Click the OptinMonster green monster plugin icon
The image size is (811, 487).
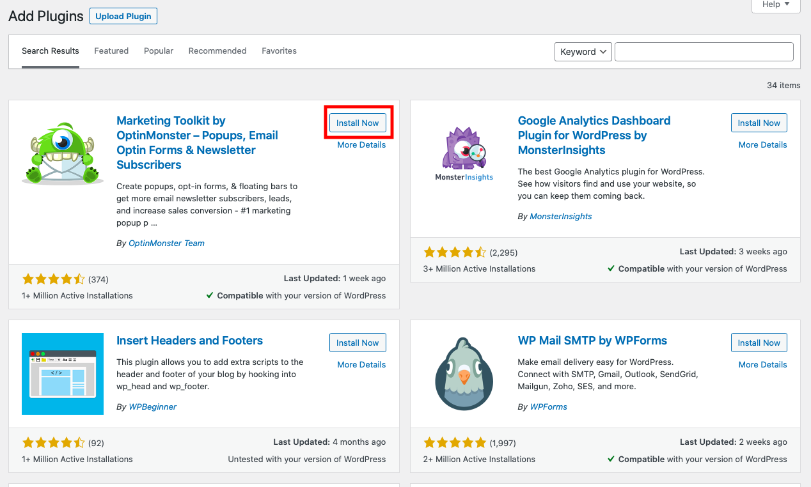point(62,154)
